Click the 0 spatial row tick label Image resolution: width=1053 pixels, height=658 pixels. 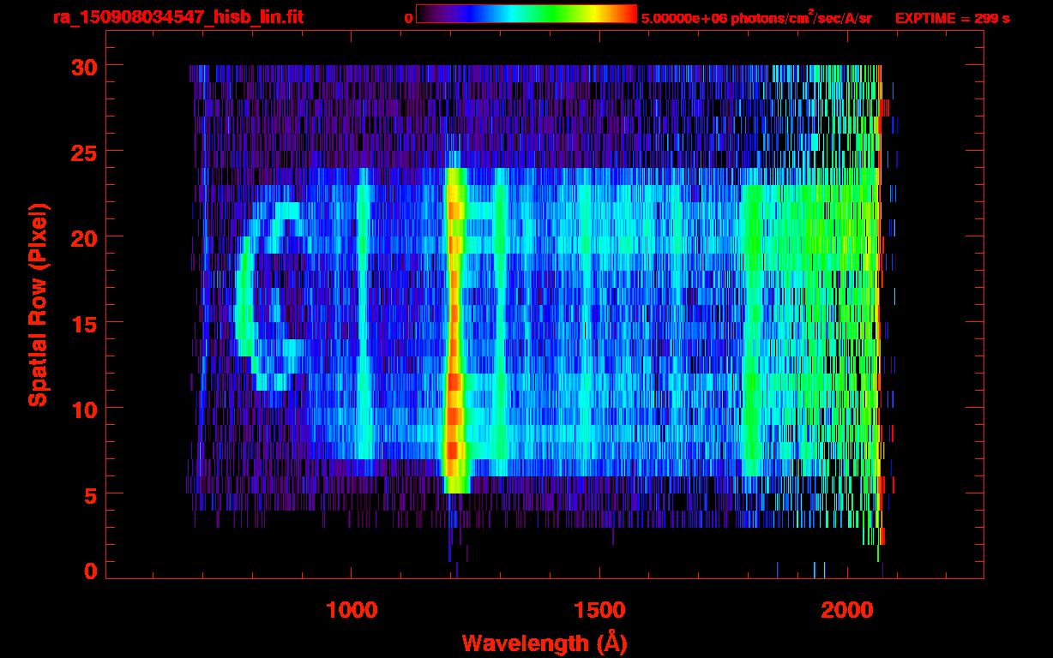pos(91,571)
